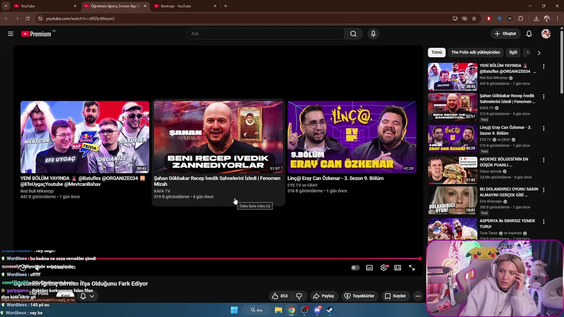Open the YouTube guide hamburger menu

[11, 34]
